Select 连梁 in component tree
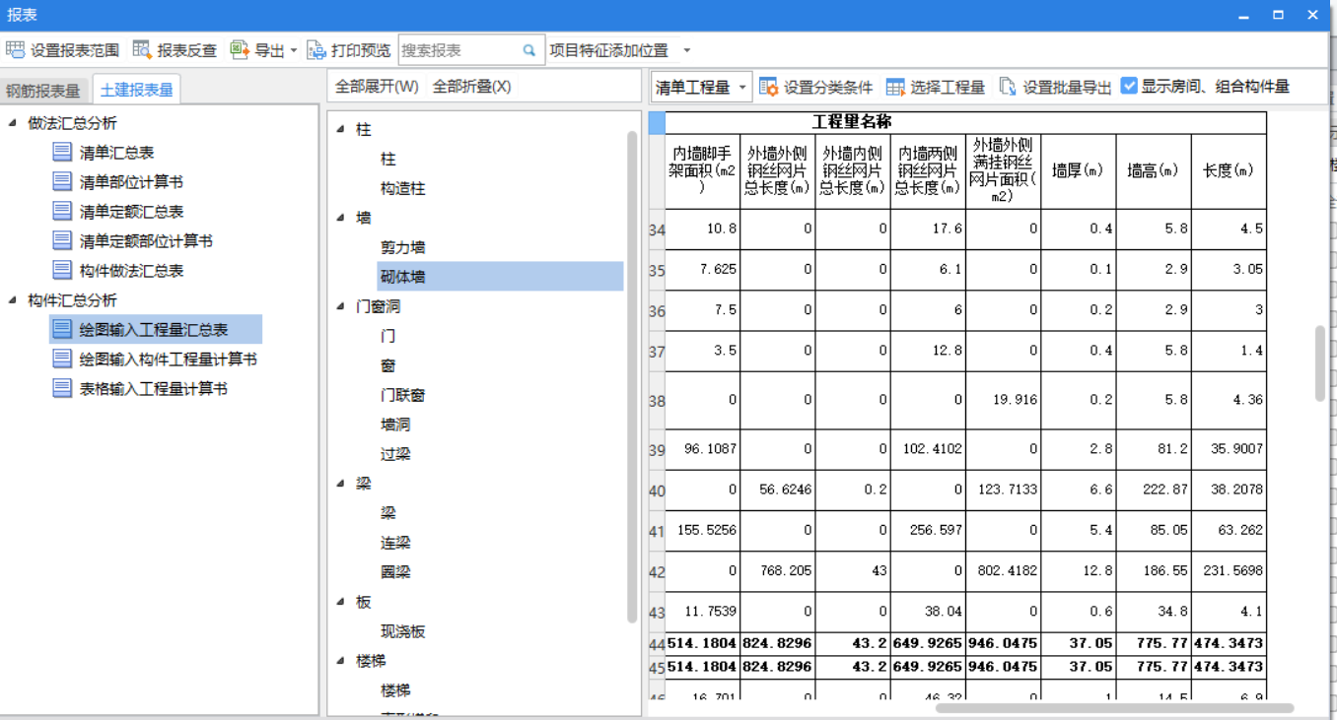 (395, 543)
